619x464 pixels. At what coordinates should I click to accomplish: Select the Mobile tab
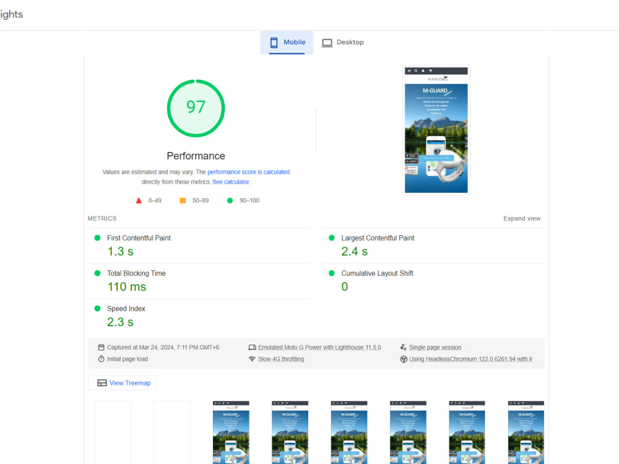287,42
